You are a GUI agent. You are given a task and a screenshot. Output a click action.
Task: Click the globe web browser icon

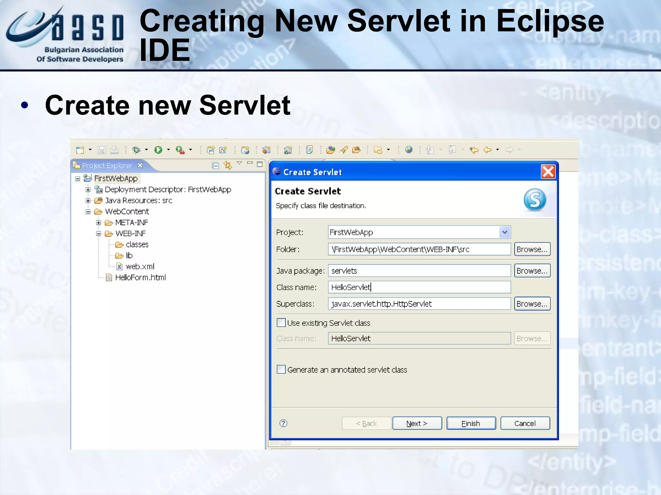pos(409,150)
